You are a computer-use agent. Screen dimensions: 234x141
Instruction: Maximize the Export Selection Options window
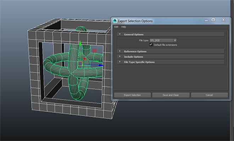[213, 20]
